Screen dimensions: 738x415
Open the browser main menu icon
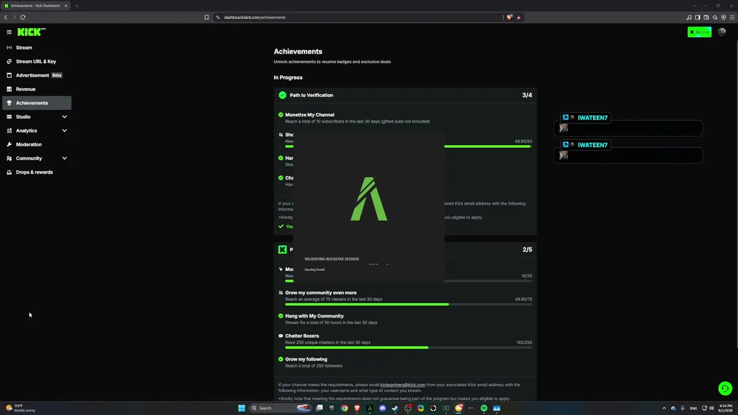732,17
